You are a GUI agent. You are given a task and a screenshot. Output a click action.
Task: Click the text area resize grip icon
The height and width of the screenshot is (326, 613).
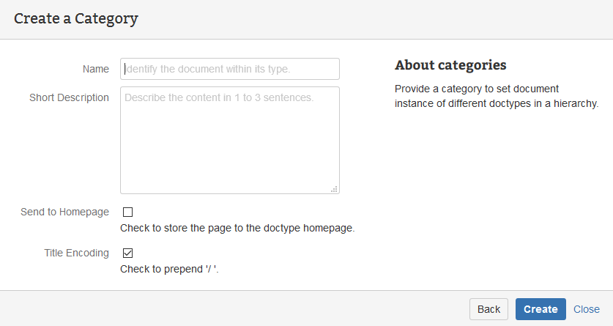click(334, 189)
